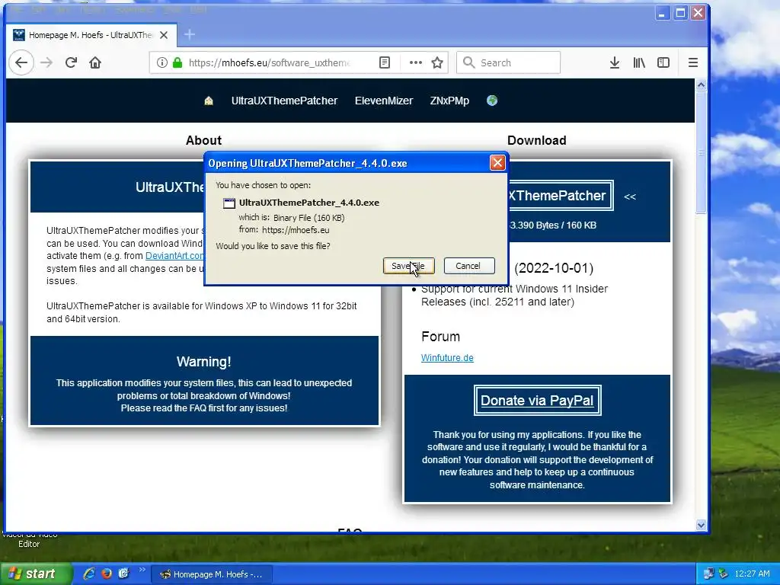Click the third quick launch icon
The width and height of the screenshot is (780, 585).
[x=123, y=574]
